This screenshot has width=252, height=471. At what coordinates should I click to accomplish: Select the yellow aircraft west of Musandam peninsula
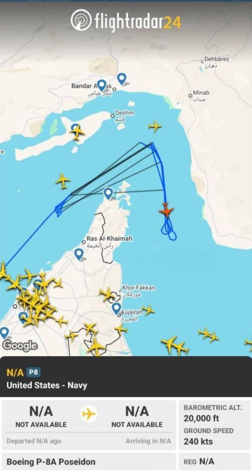[62, 181]
